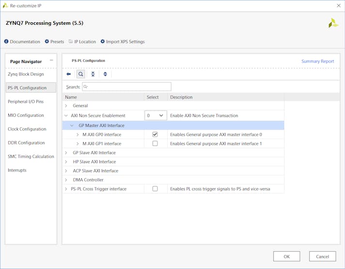345x269 pixels.
Task: Expand the HP Slave AXI Interface row
Action: (66, 162)
